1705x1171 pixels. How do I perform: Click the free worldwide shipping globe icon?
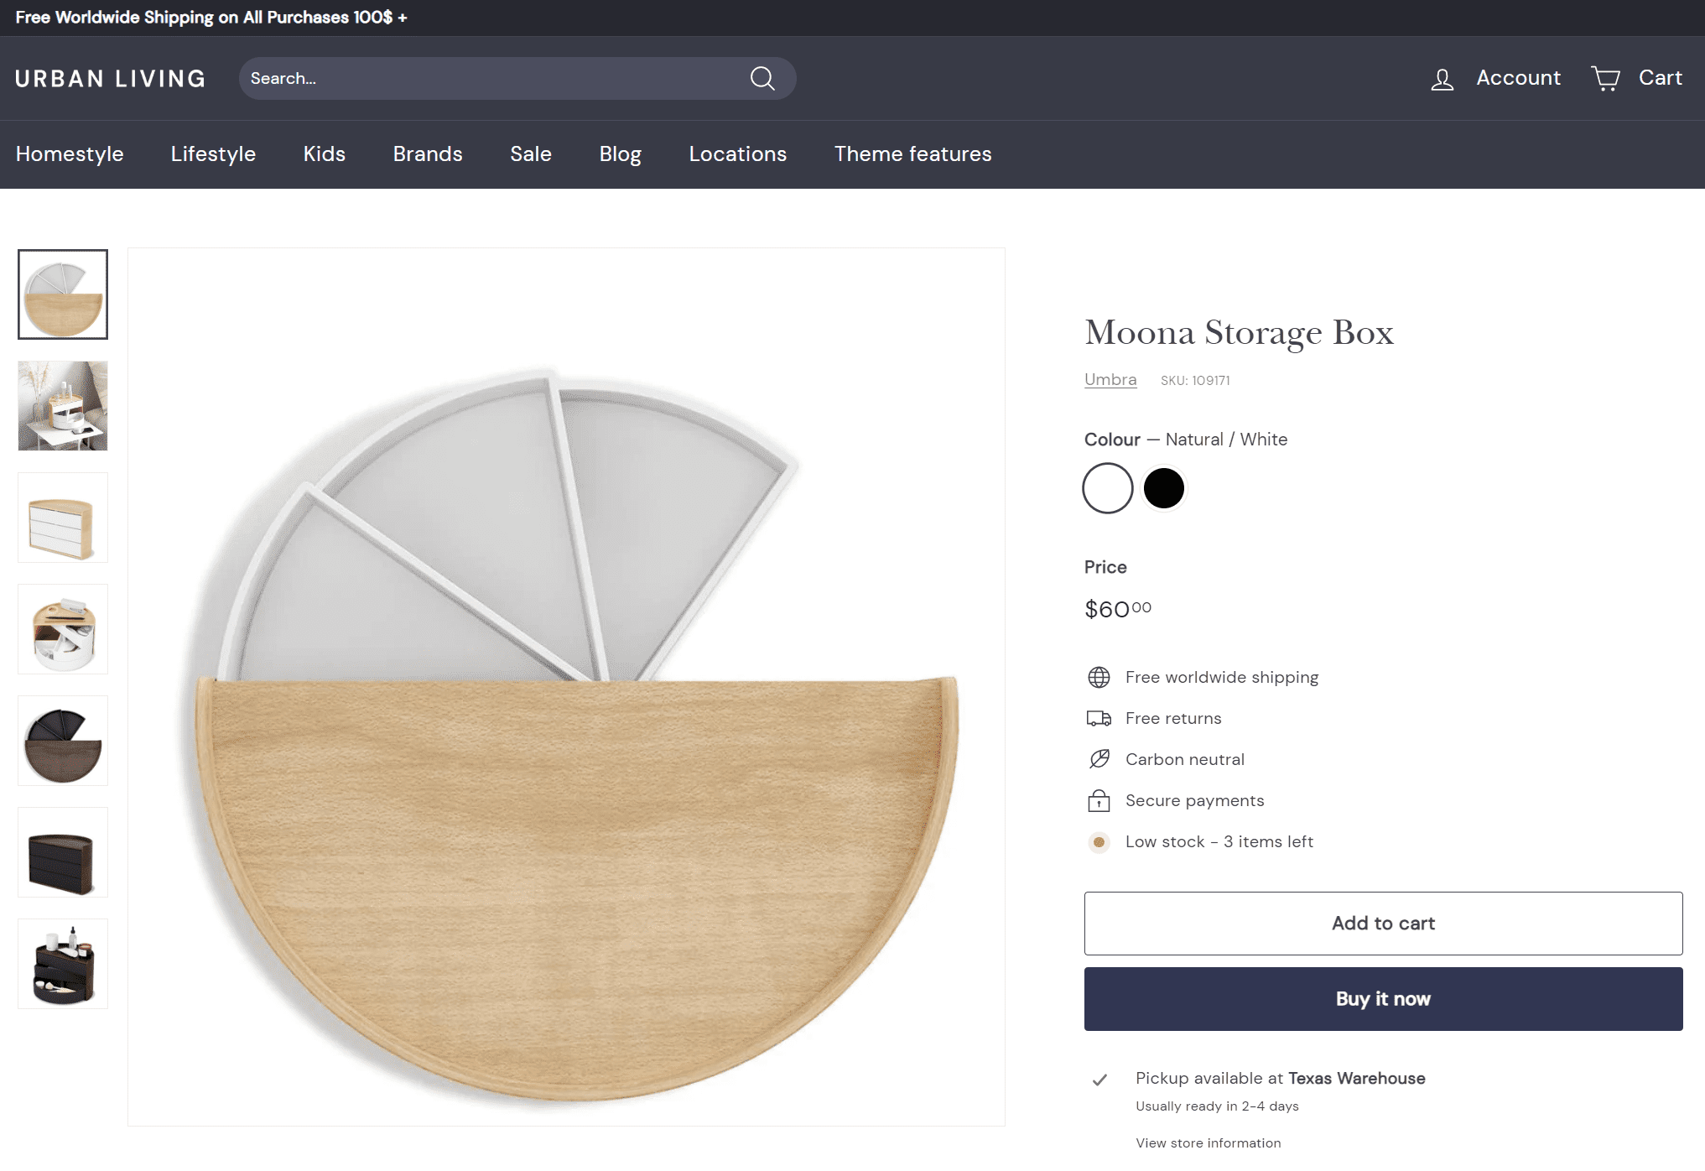(x=1099, y=676)
